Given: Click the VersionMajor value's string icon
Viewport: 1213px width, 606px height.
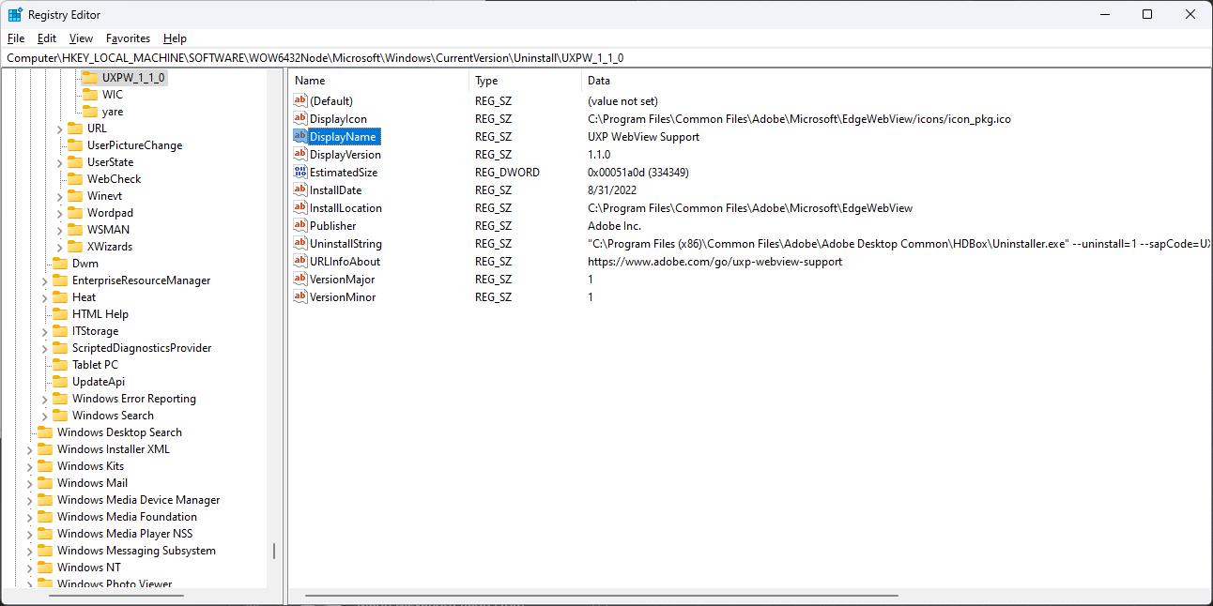Looking at the screenshot, I should pos(300,279).
